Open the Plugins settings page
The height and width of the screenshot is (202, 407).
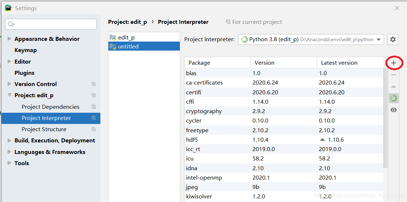pos(25,73)
